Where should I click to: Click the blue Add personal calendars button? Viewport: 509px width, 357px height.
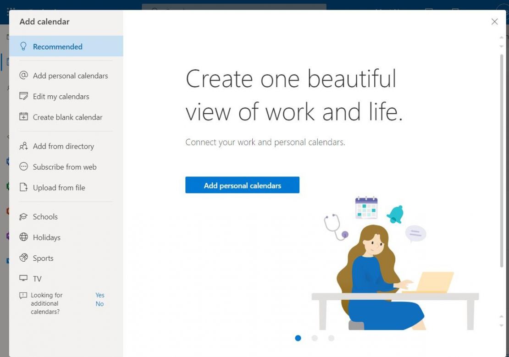242,185
